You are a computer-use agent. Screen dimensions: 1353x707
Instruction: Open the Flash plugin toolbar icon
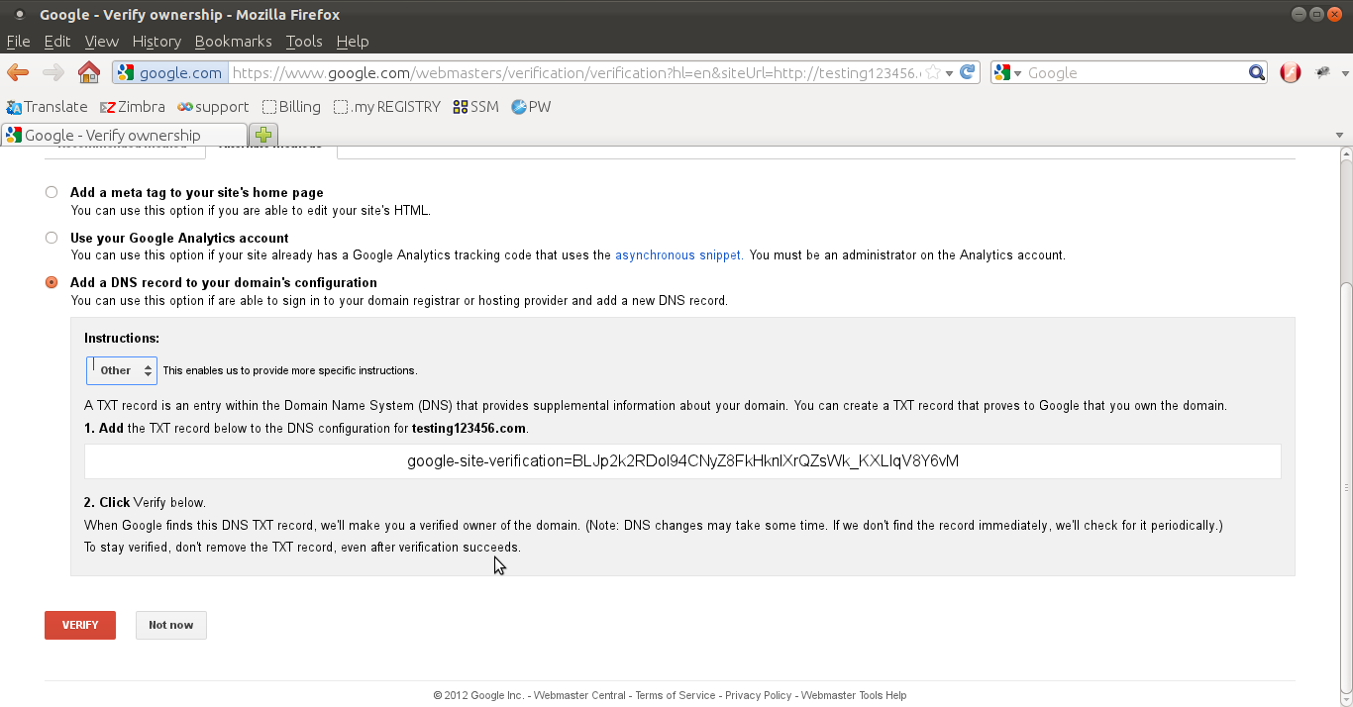pyautogui.click(x=1290, y=72)
